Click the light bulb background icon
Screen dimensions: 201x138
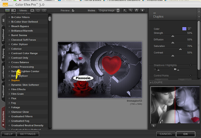pyautogui.click(x=142, y=10)
